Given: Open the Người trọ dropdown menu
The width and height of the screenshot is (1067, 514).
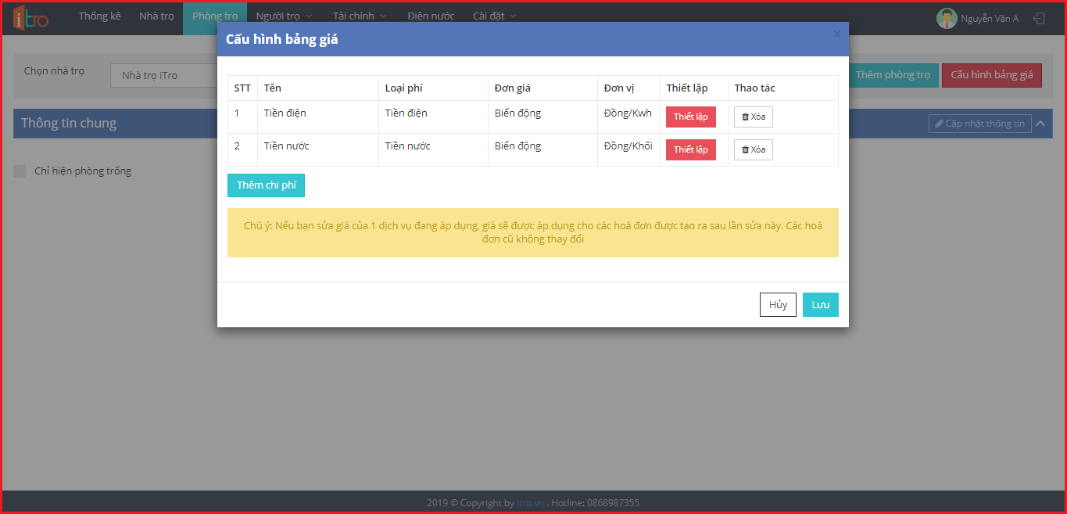Looking at the screenshot, I should 283,16.
